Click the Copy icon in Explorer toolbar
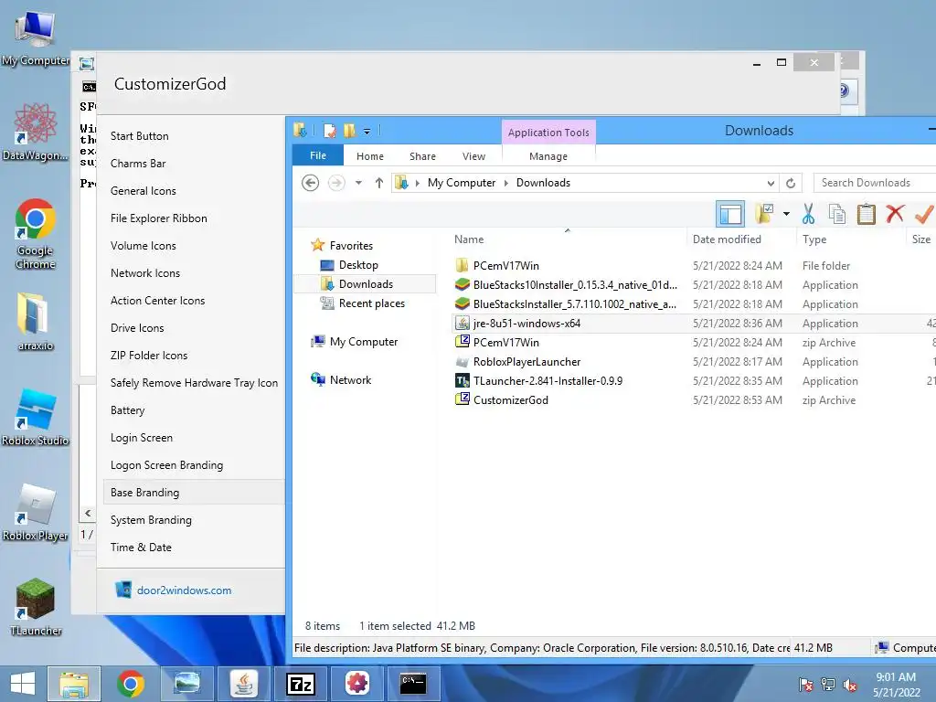The image size is (936, 702). click(837, 214)
